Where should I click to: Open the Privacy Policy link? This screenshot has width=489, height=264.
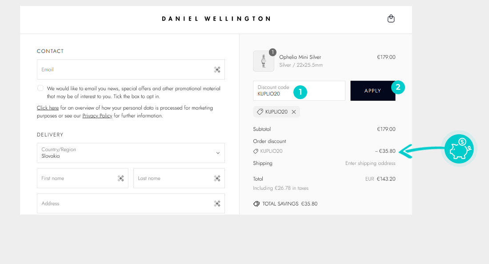click(97, 116)
